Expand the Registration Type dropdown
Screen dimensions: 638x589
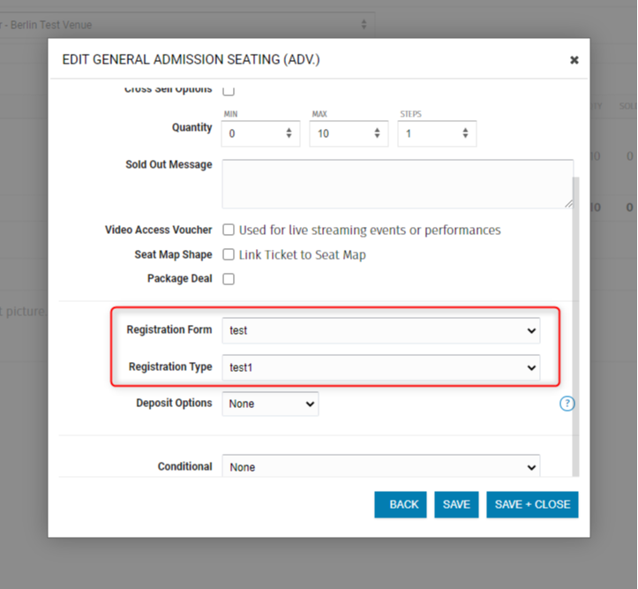click(x=380, y=367)
